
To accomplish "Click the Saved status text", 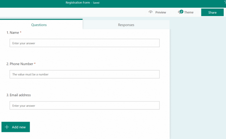I will (x=96, y=3).
